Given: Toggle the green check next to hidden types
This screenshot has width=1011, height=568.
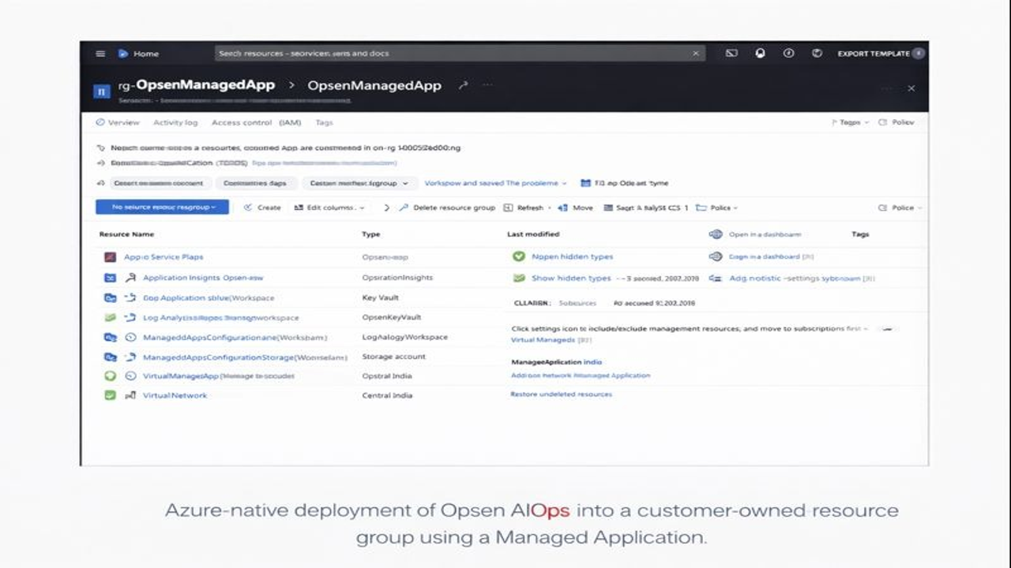Looking at the screenshot, I should click(519, 256).
